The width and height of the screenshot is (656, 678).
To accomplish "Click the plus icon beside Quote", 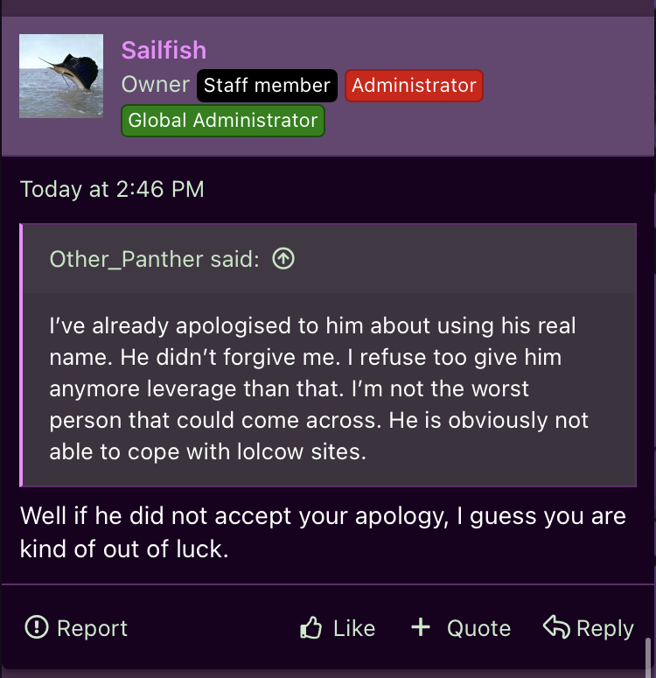I will (421, 626).
